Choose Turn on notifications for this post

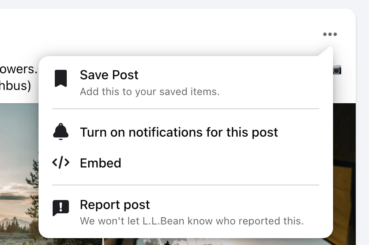(x=186, y=132)
